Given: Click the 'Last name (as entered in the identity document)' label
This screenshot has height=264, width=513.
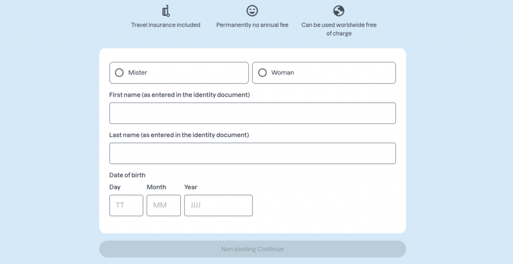Looking at the screenshot, I should pos(179,135).
